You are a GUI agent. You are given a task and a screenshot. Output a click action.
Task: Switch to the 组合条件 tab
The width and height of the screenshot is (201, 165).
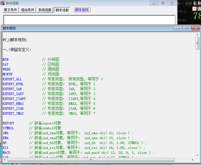point(28,10)
